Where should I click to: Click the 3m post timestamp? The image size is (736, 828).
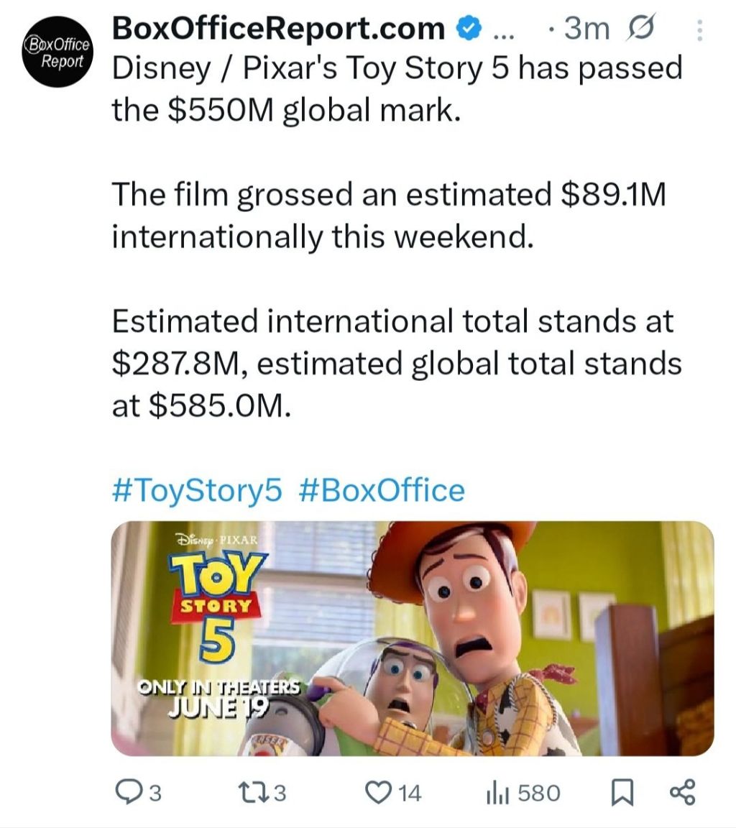coord(586,29)
